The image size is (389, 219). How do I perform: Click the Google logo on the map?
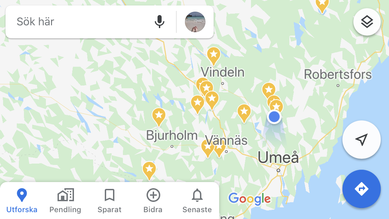click(x=250, y=199)
